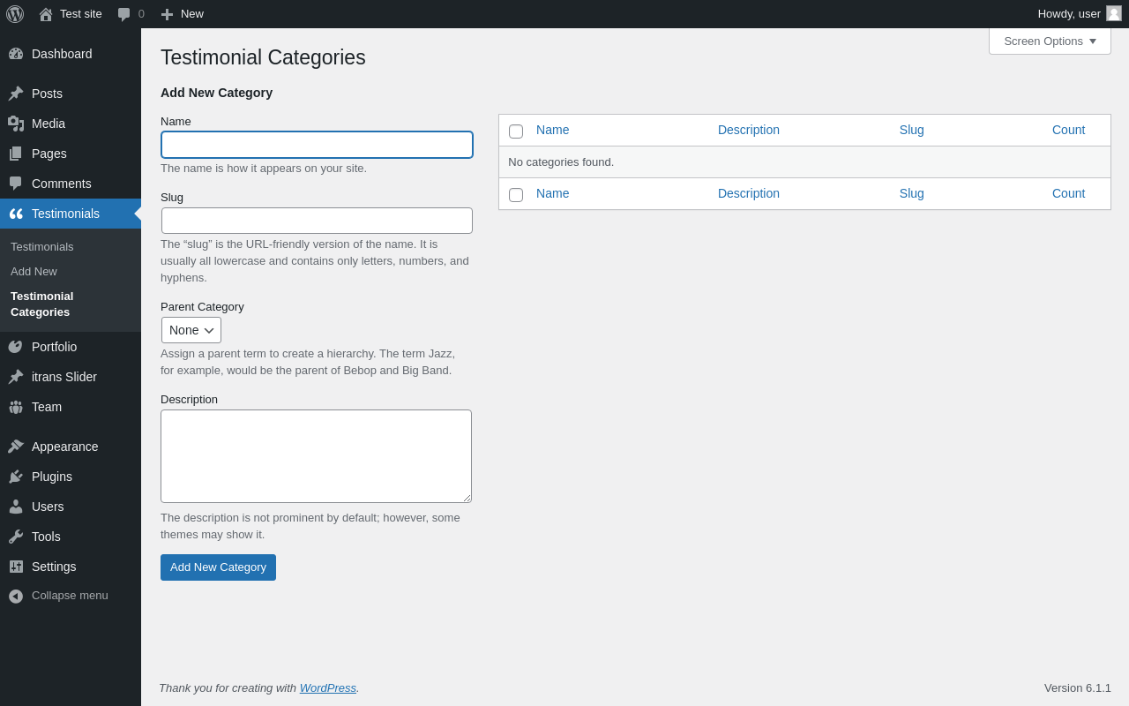1129x706 pixels.
Task: Open the Parent Category dropdown
Action: (x=191, y=330)
